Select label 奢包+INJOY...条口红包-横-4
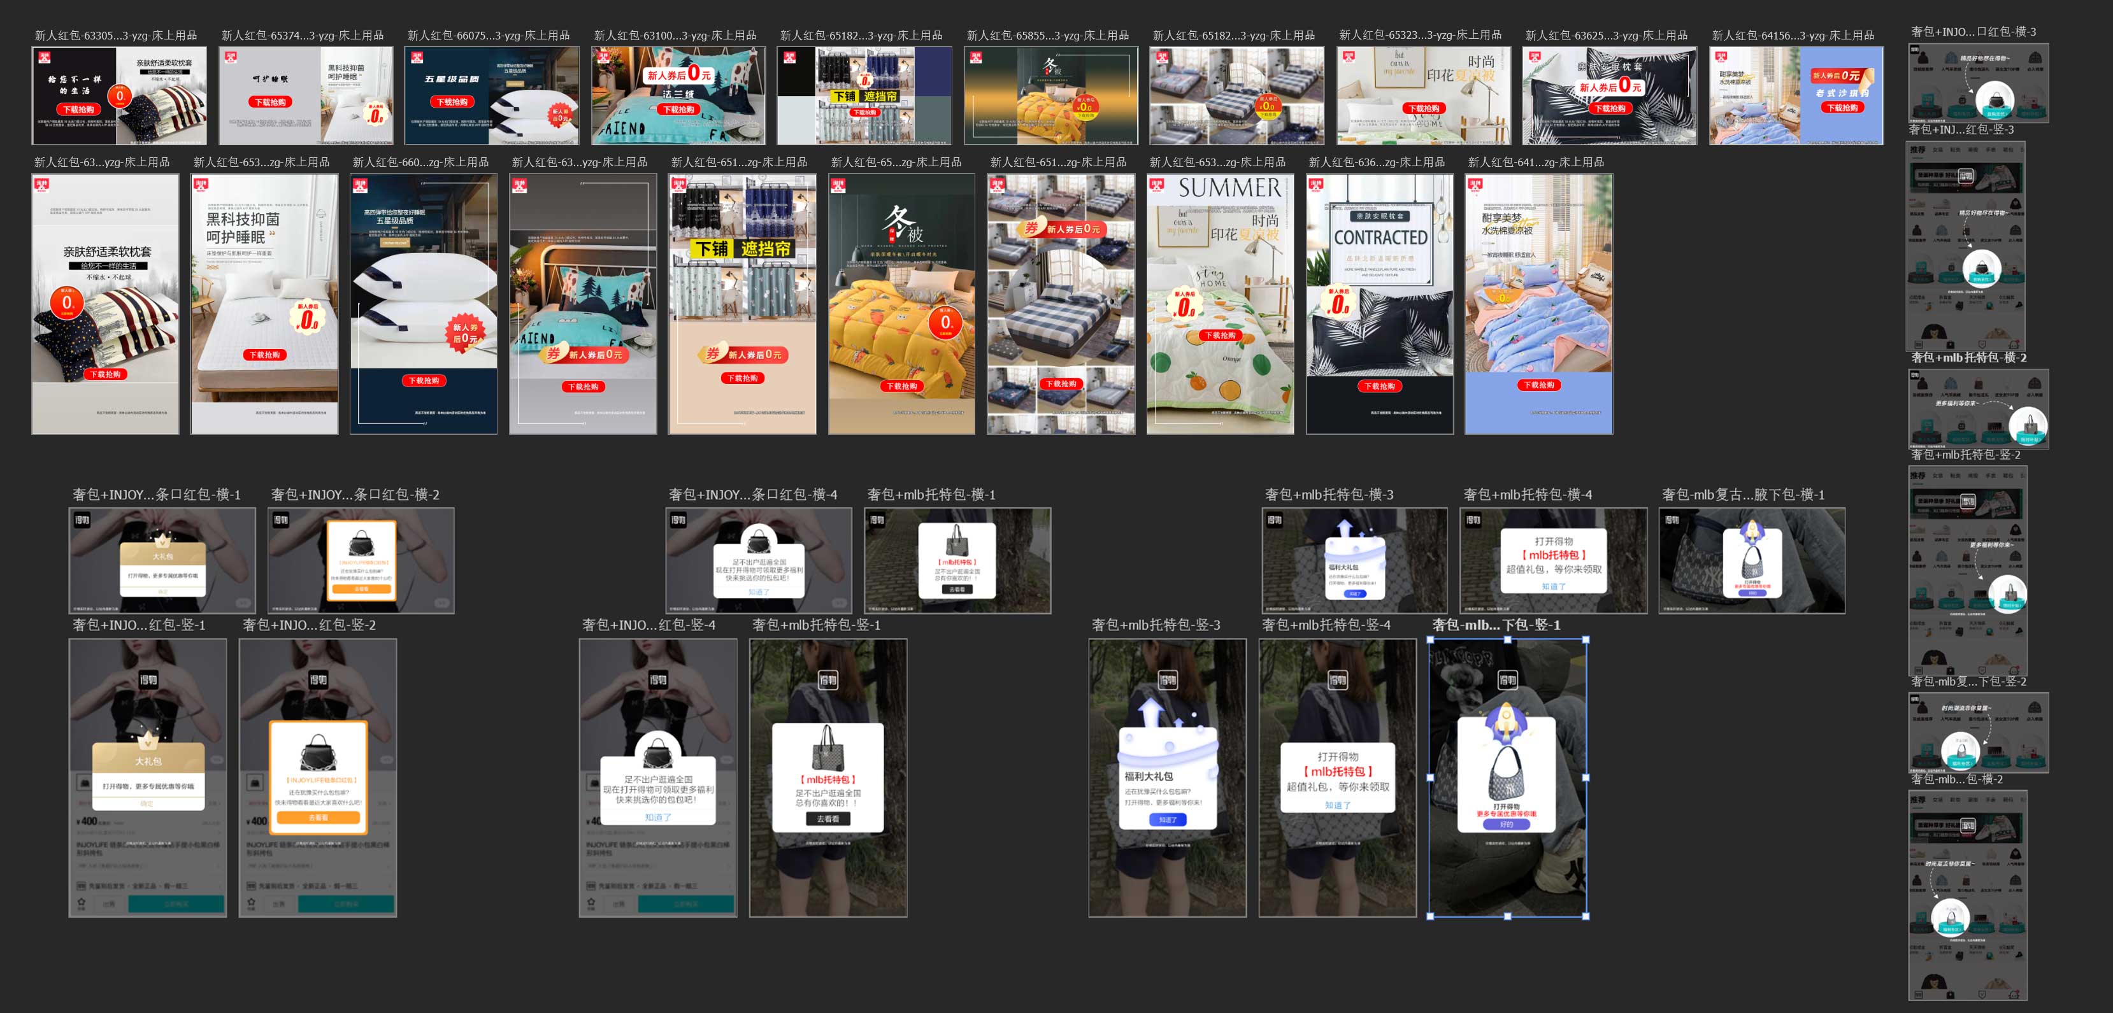This screenshot has width=2113, height=1013. 753,494
